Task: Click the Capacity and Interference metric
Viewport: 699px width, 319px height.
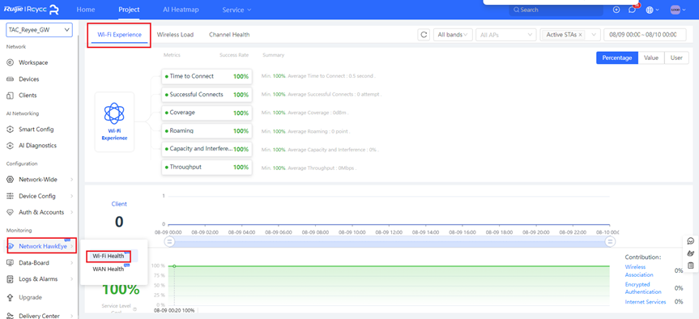Action: 207,149
